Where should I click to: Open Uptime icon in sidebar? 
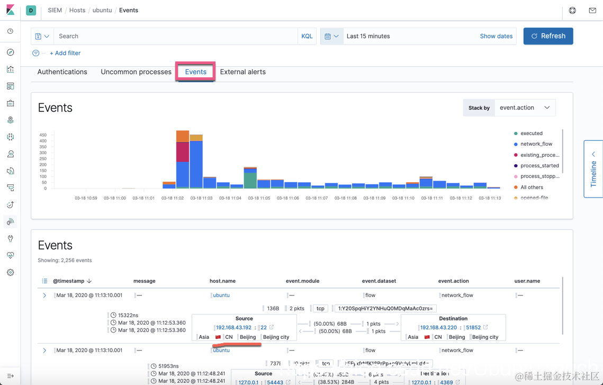[x=11, y=204]
